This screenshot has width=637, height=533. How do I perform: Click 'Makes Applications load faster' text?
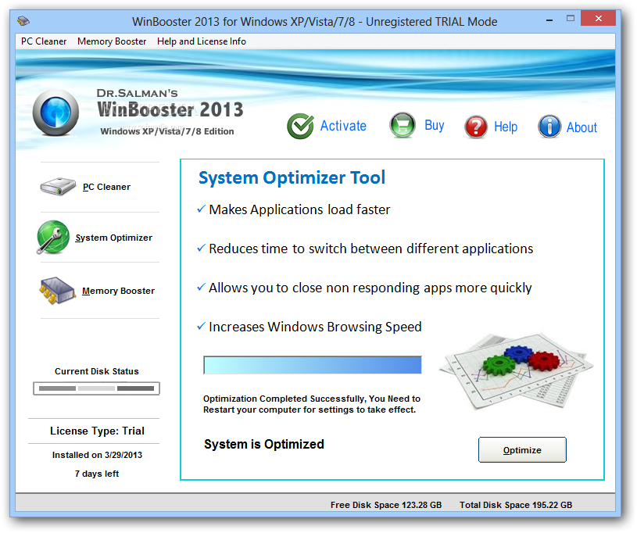[x=299, y=209]
